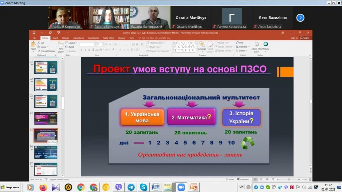
Task: Open the Design ribbon tab
Action: point(65,38)
